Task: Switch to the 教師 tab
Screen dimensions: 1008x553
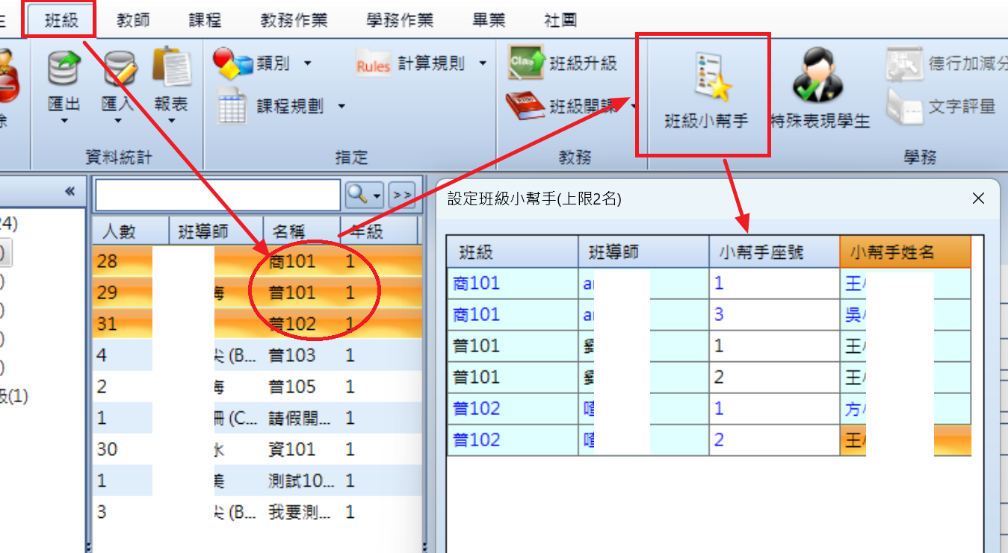Action: [133, 20]
